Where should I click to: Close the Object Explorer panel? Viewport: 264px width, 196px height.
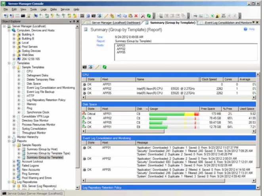[78, 21]
